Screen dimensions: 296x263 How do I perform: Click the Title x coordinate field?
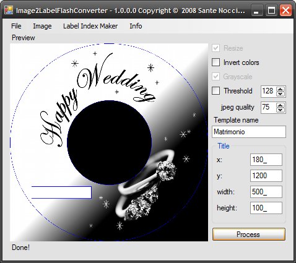pos(266,160)
